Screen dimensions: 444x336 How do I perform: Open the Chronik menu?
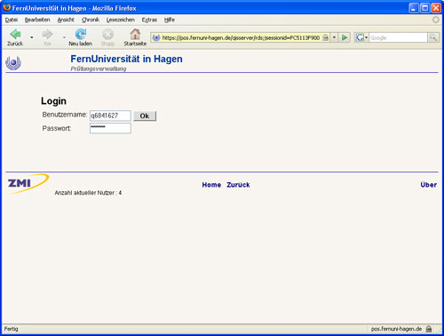click(x=91, y=20)
